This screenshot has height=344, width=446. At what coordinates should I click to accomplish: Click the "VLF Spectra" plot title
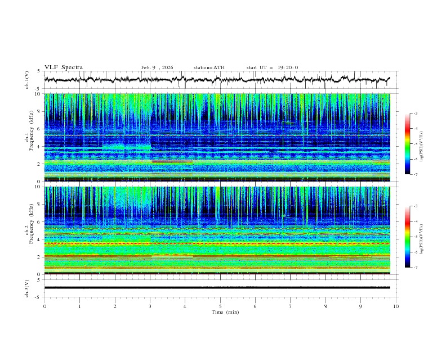(64, 67)
